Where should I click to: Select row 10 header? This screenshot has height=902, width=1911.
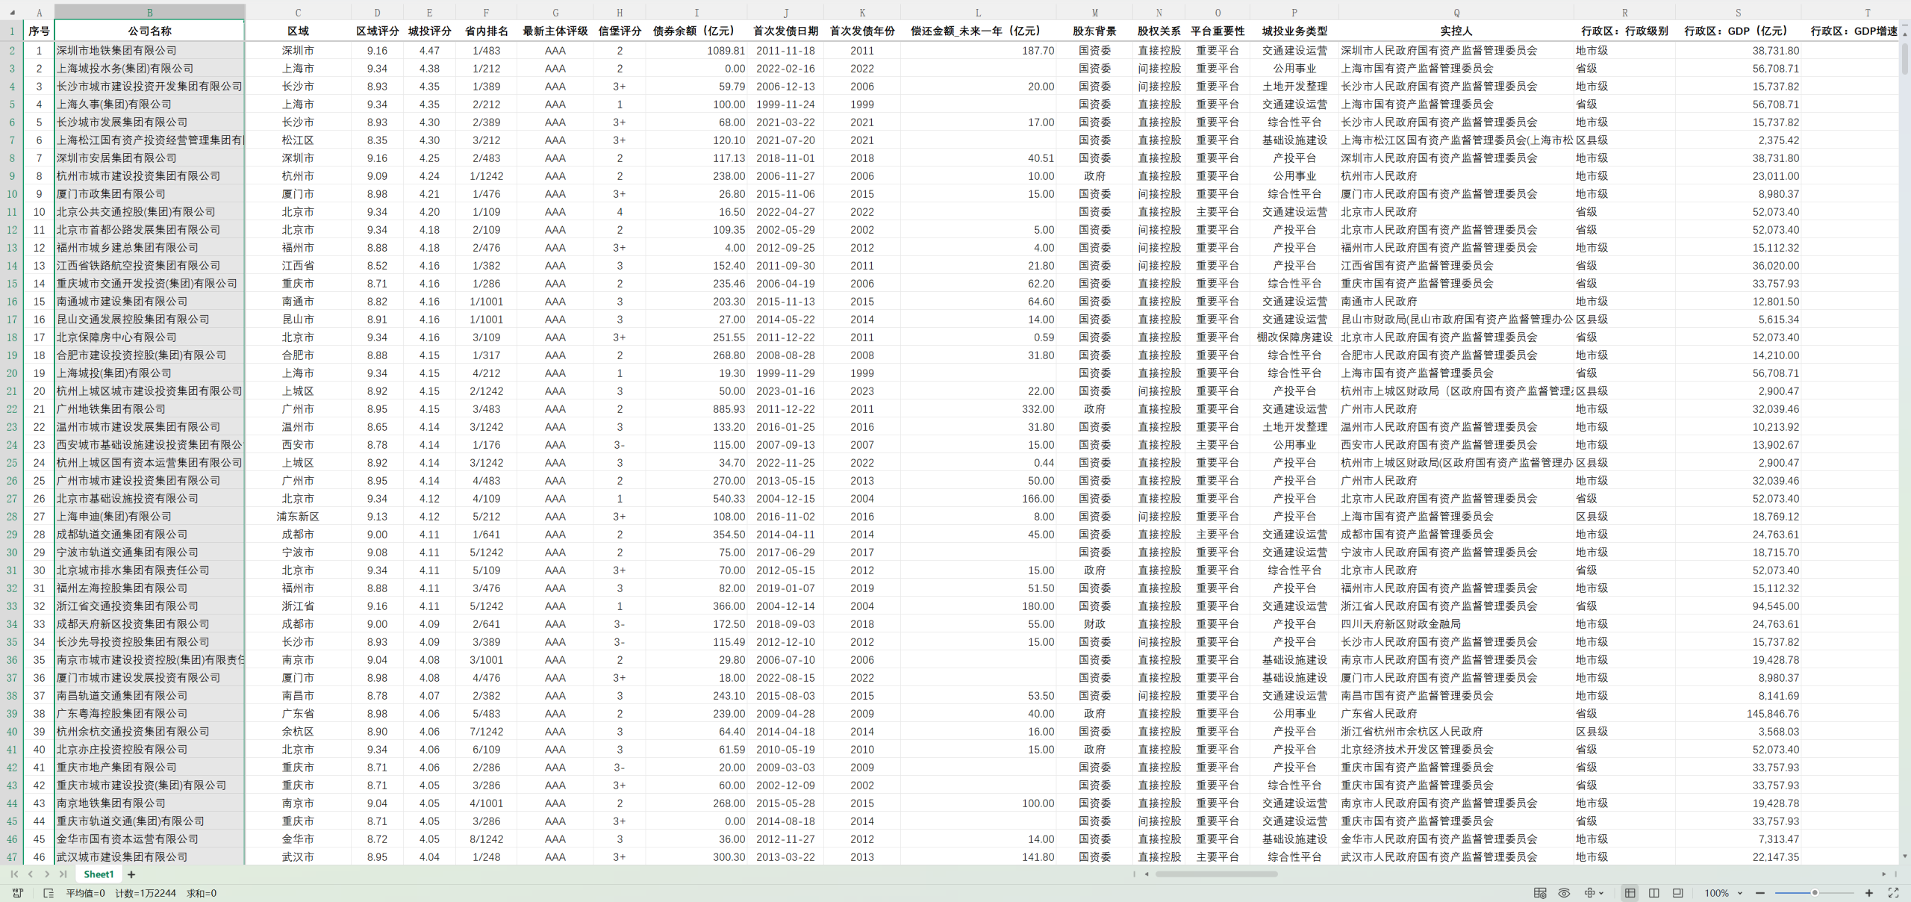(x=12, y=194)
